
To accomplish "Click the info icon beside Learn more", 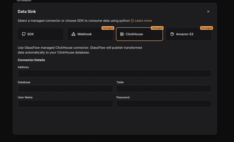I will point(132,21).
